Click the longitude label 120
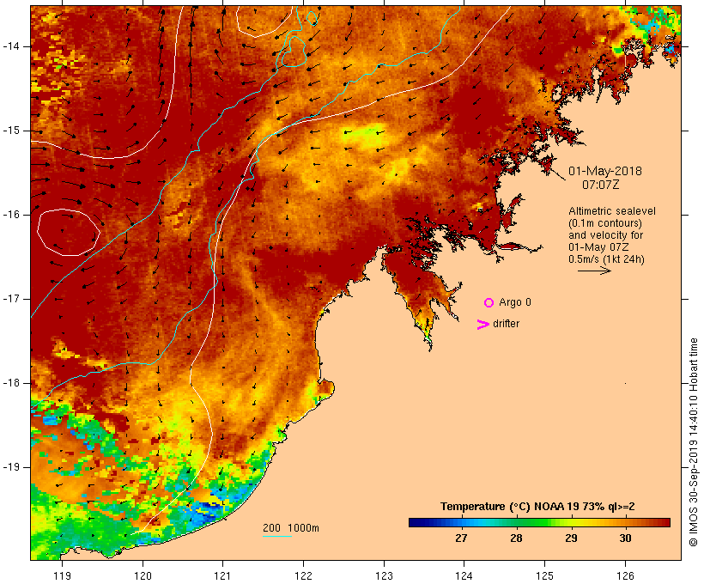 click(143, 575)
